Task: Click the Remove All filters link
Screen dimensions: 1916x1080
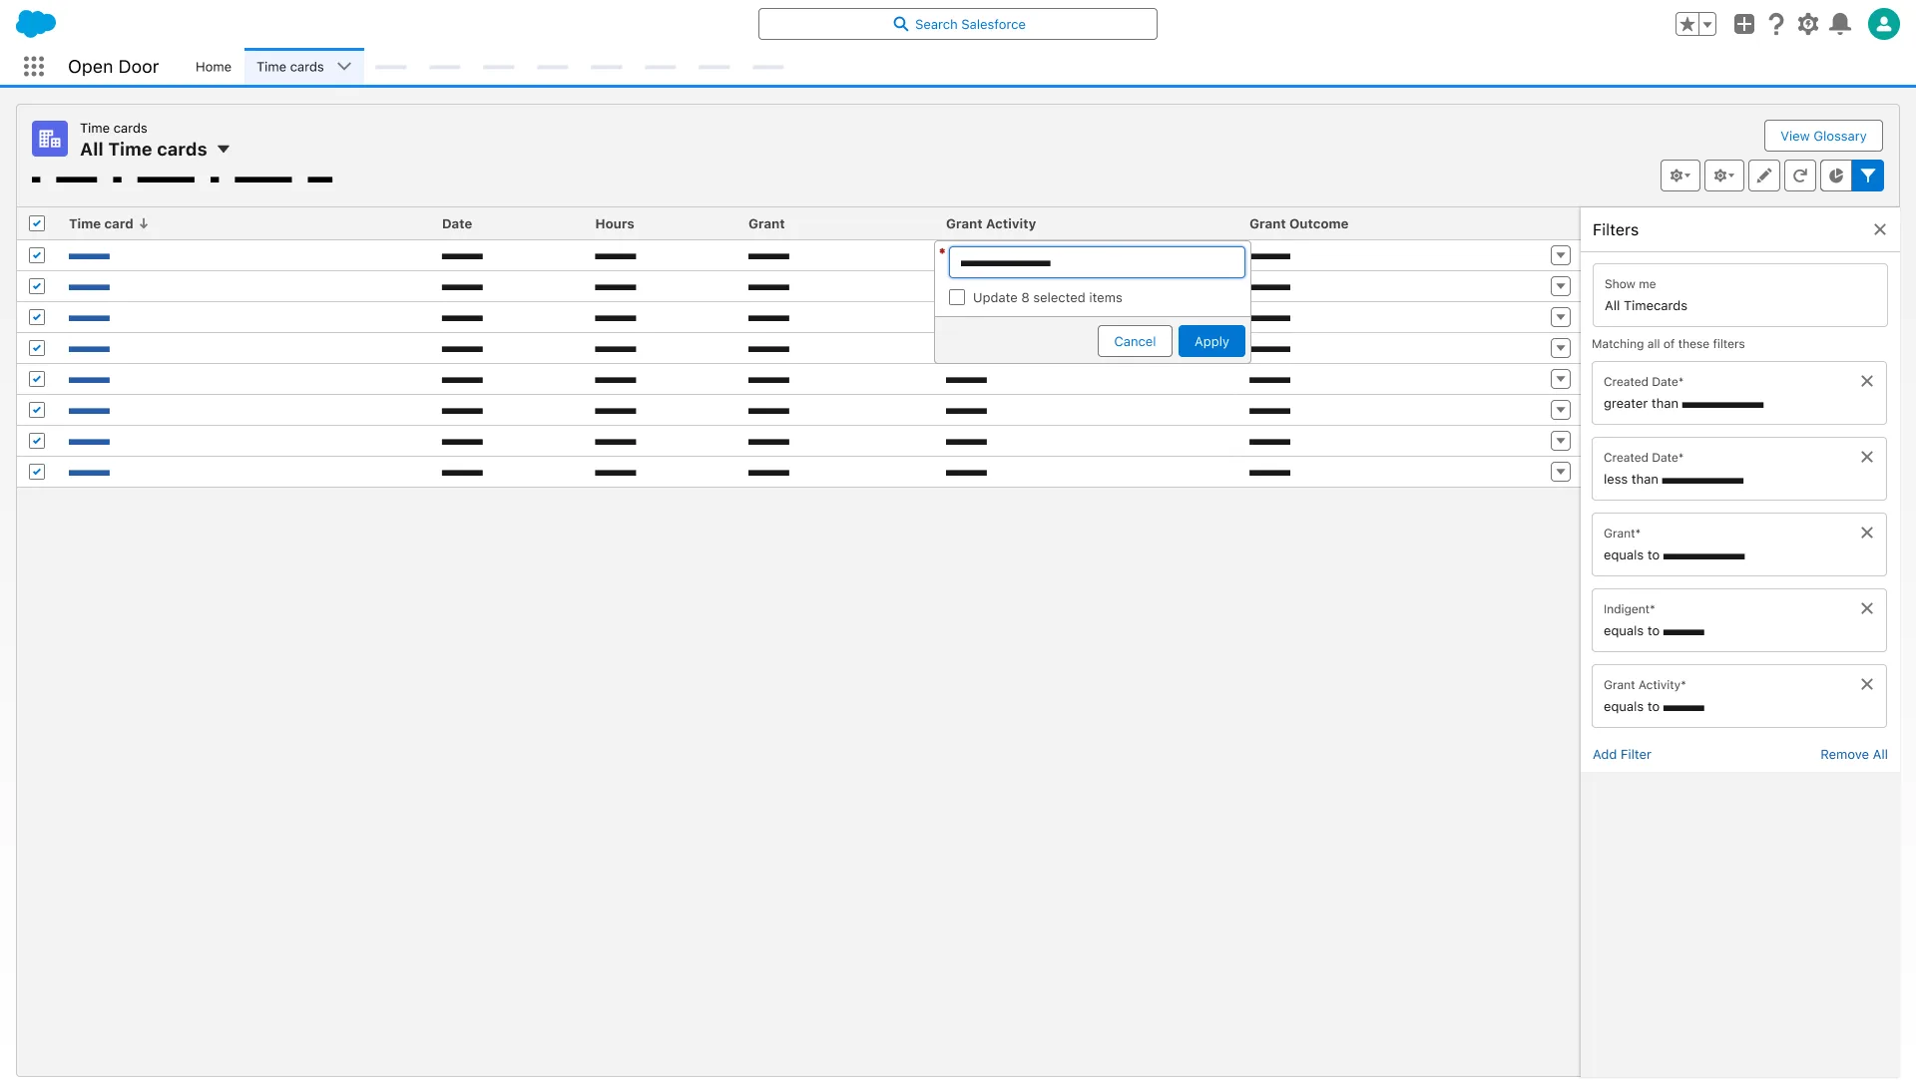Action: 1854,754
